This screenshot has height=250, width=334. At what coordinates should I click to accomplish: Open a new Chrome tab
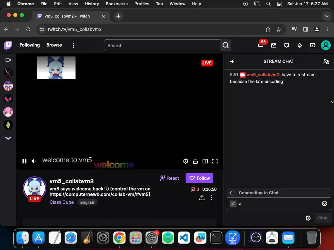(118, 16)
